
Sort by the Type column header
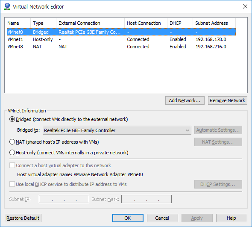pos(44,23)
